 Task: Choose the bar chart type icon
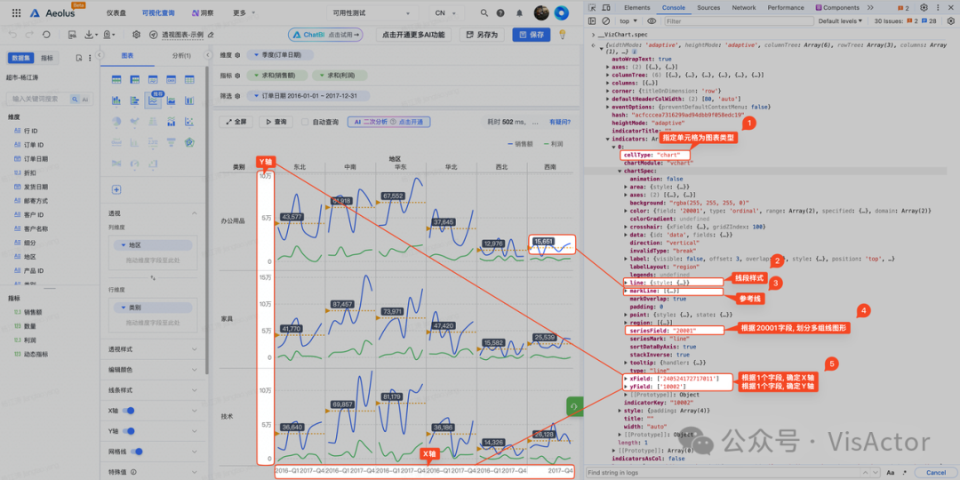pyautogui.click(x=116, y=101)
